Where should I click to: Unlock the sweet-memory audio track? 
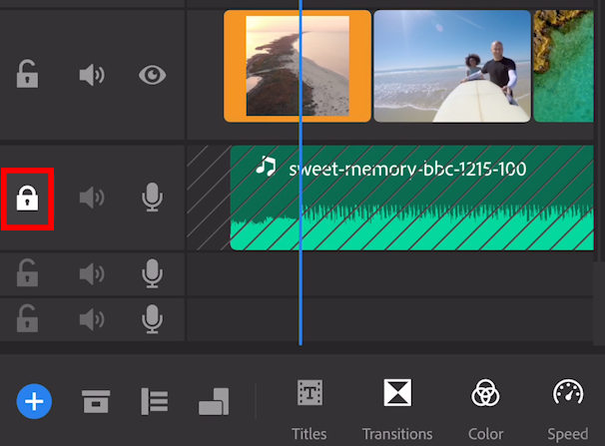pos(27,199)
